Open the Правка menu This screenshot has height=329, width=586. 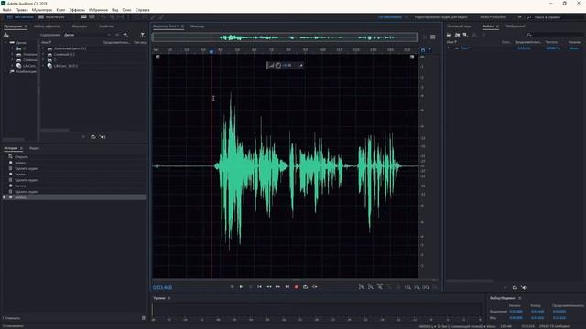click(x=22, y=10)
